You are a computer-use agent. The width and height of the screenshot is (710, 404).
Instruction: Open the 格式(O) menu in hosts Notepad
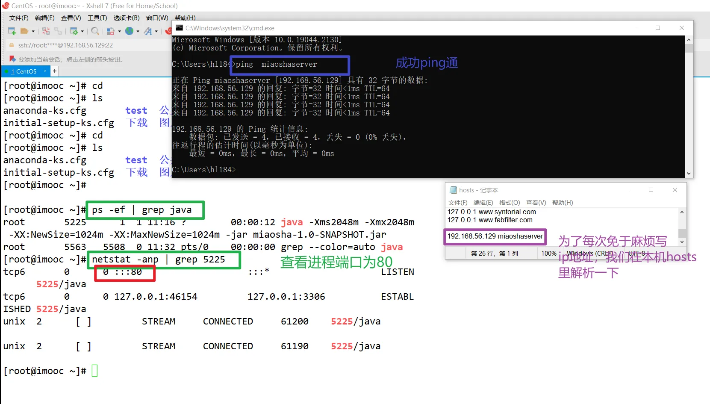(x=510, y=203)
